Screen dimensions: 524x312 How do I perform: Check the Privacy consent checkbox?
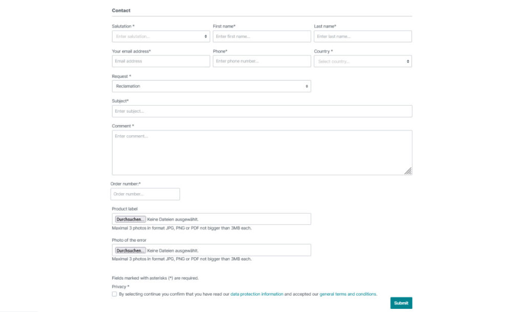[114, 294]
